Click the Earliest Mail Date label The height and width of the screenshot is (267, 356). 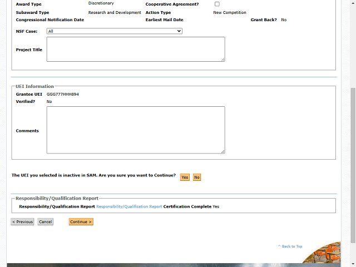165,20
